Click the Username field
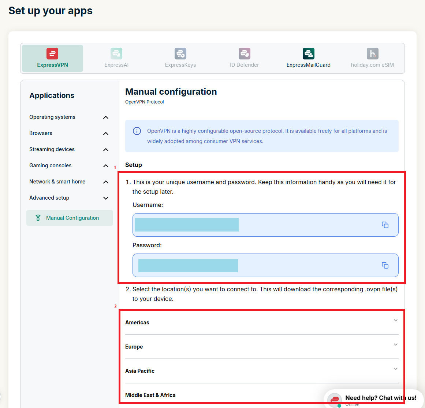This screenshot has height=408, width=425. 265,225
